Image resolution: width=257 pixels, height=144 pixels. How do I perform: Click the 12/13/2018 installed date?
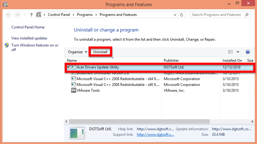232,67
